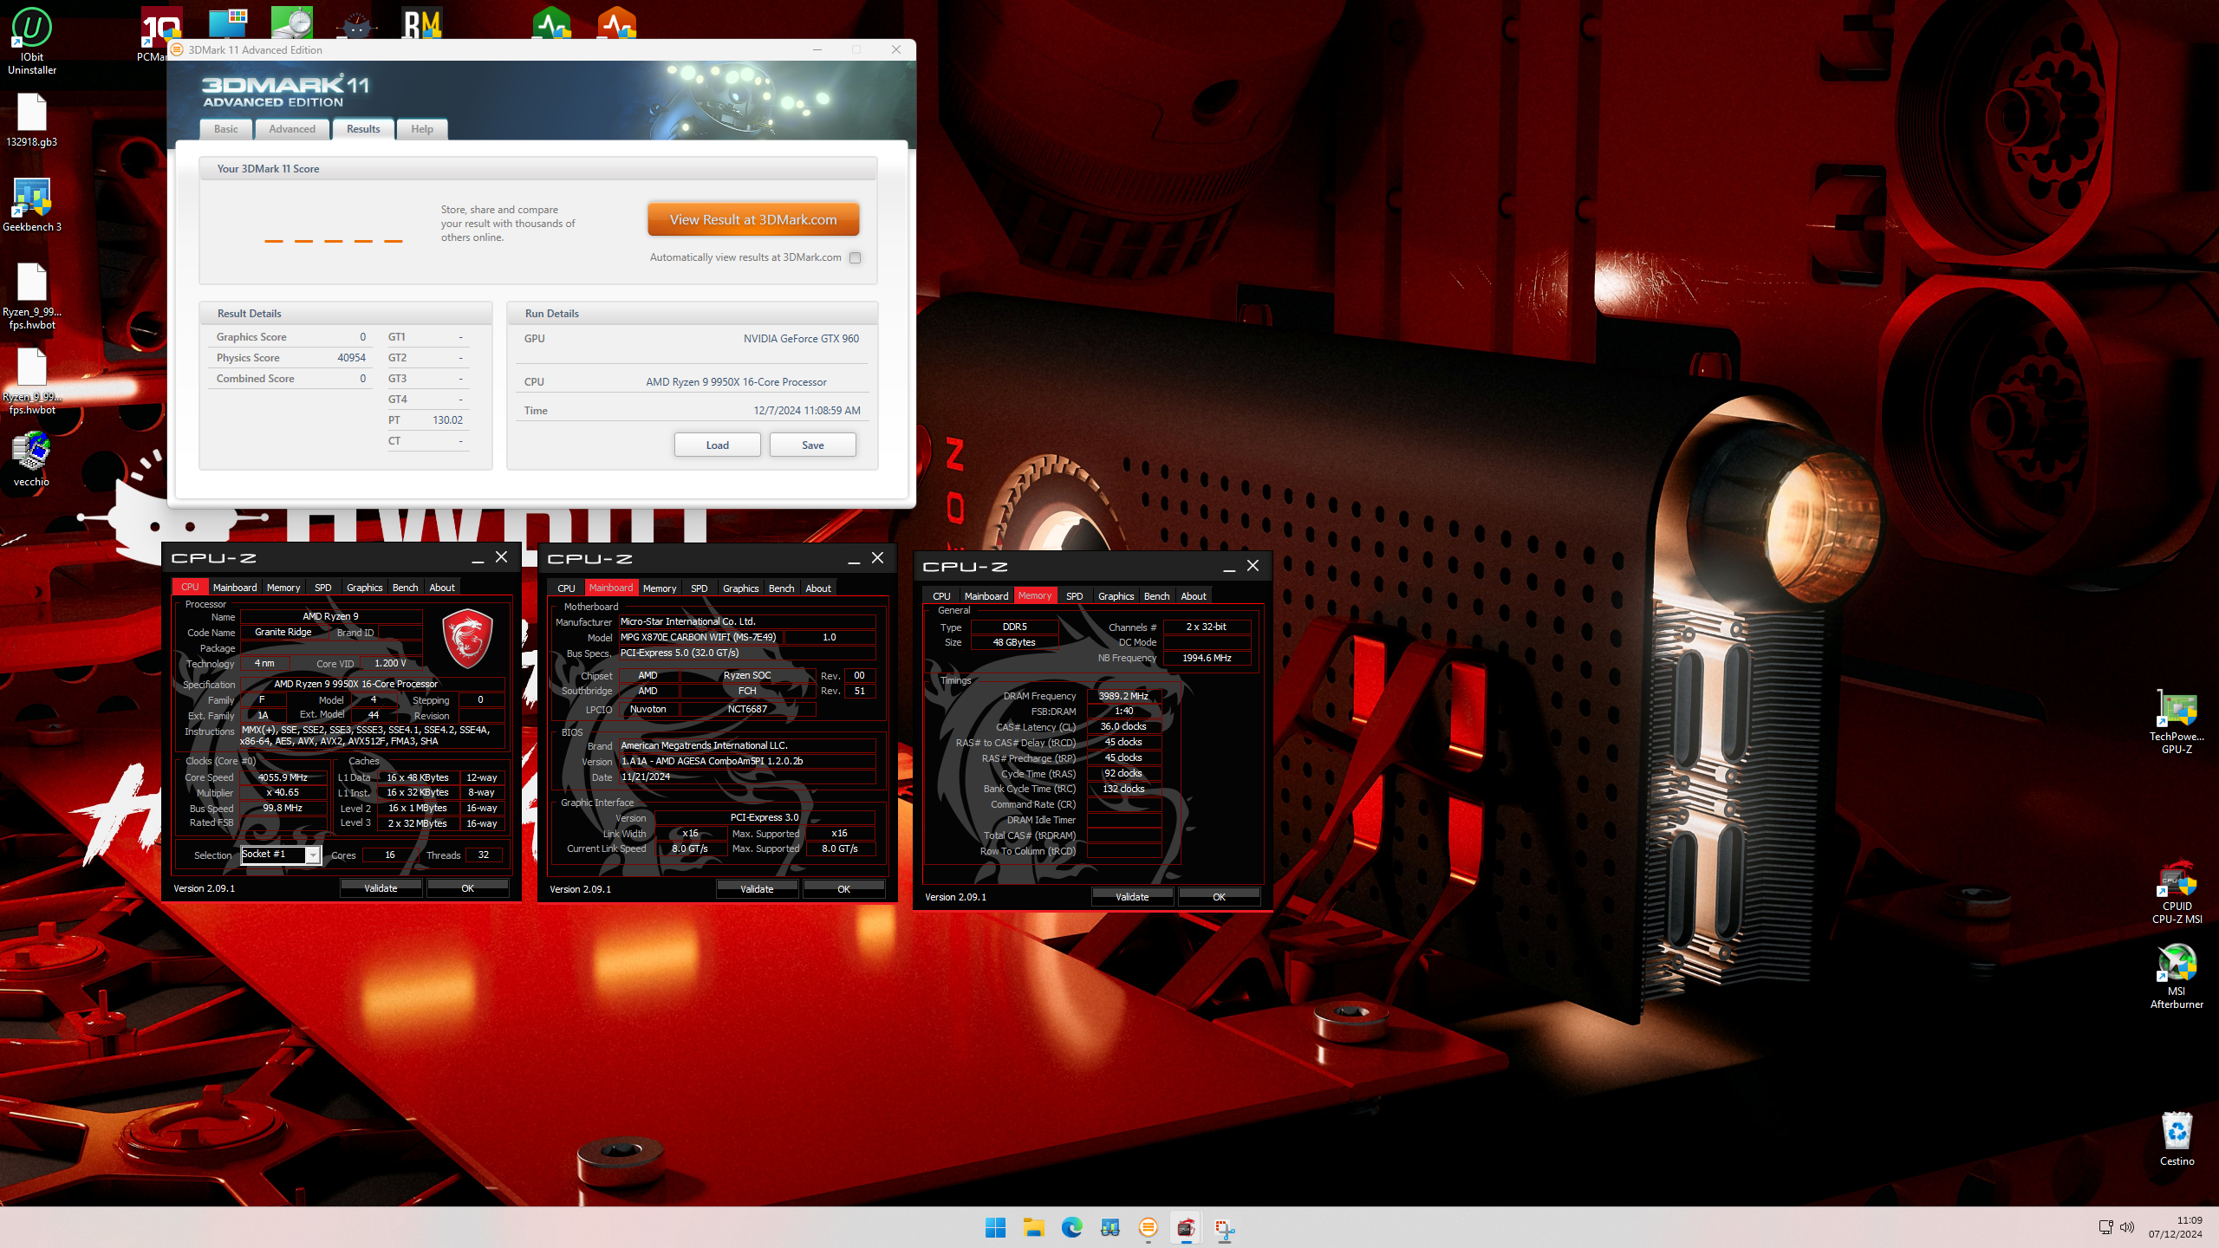Launch MSI Afterburner from desktop
The image size is (2219, 1248).
2177,977
